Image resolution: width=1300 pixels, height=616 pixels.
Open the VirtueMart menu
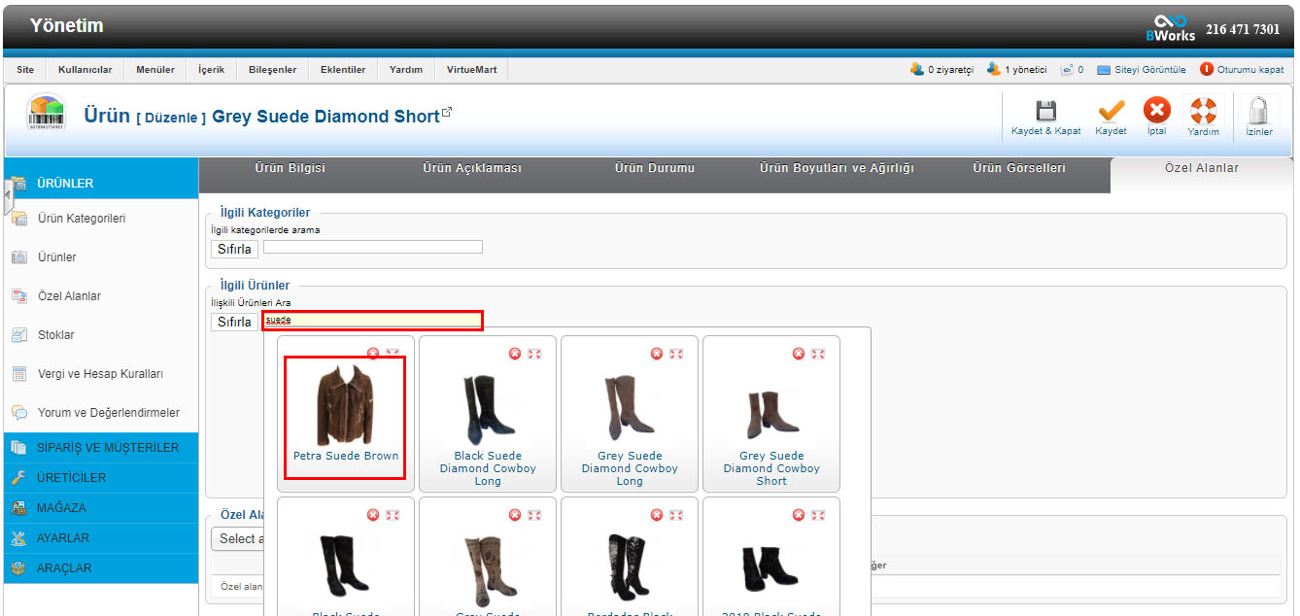tap(472, 70)
